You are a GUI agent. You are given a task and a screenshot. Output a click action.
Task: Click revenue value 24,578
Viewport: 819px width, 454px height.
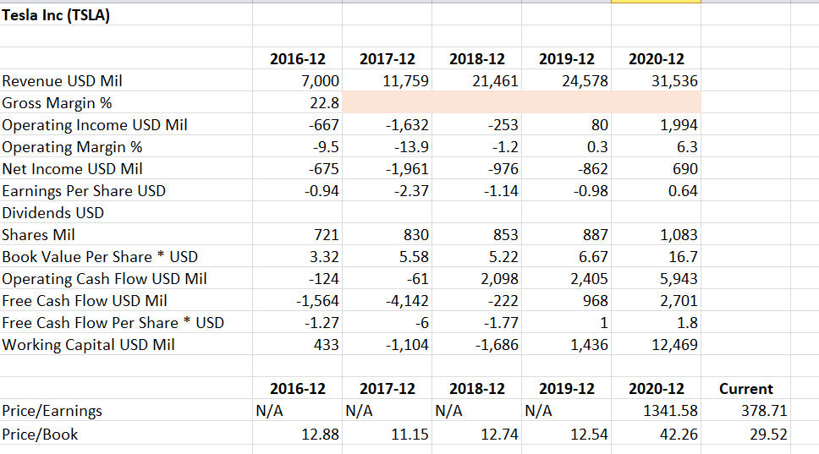click(585, 81)
